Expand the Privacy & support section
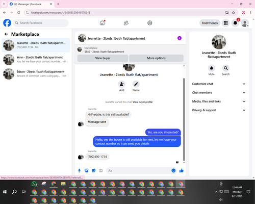This screenshot has height=204, width=255. [x=219, y=110]
